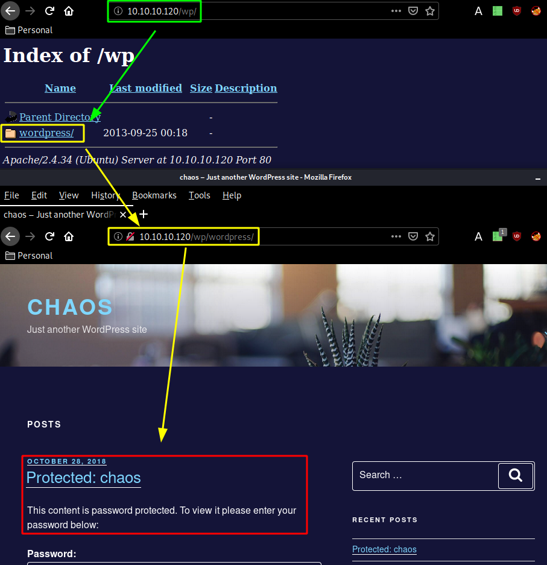This screenshot has width=547, height=565.
Task: Show site information for the /wp/wordpress/ address
Action: point(118,237)
